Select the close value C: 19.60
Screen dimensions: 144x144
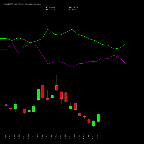(50, 7)
